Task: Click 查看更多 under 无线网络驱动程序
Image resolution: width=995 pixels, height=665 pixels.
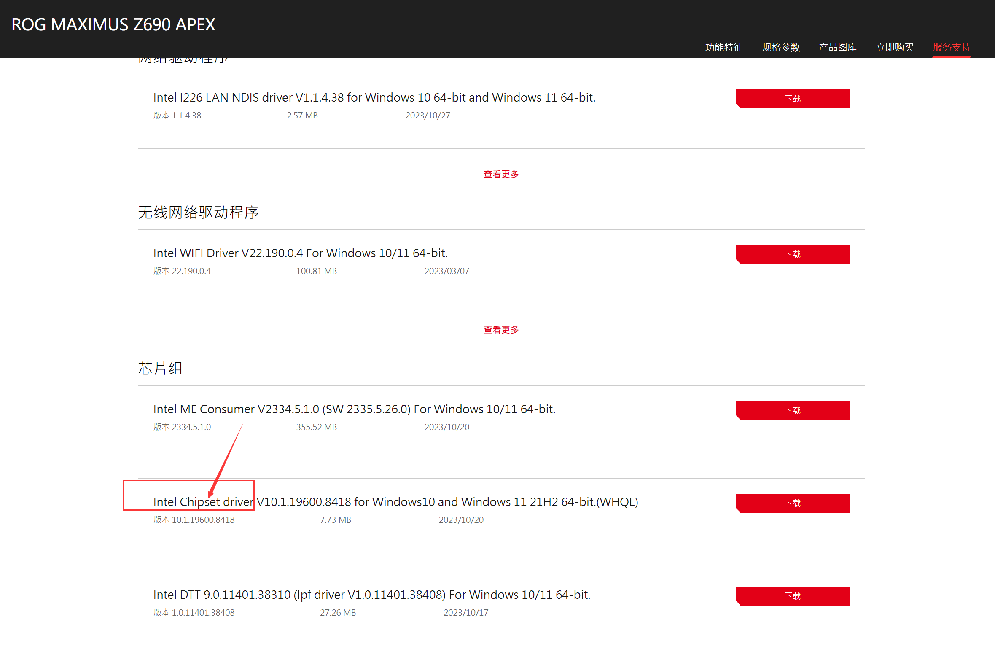Action: 501,330
